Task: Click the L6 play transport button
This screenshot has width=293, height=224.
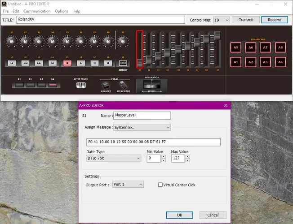Action: tap(81, 63)
